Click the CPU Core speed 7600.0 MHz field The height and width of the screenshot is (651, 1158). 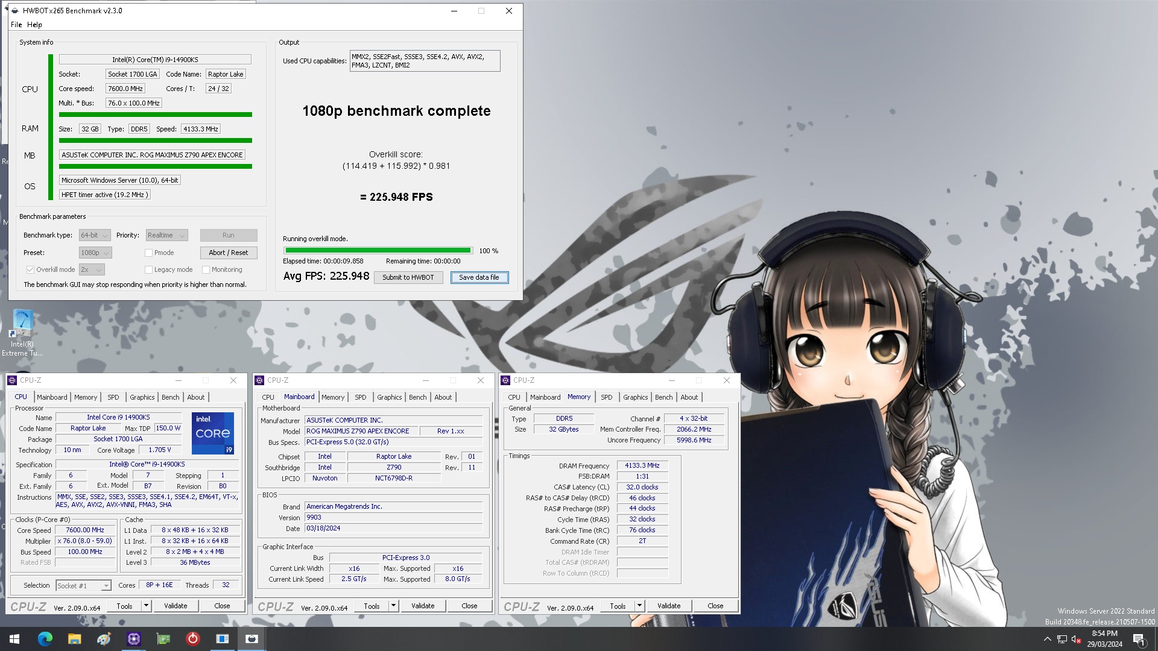tap(125, 89)
